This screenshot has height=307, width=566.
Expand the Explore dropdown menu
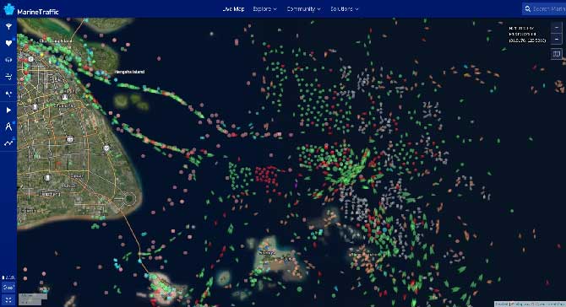pyautogui.click(x=264, y=9)
